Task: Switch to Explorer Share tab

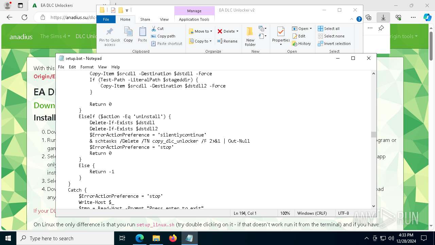Action: click(145, 19)
